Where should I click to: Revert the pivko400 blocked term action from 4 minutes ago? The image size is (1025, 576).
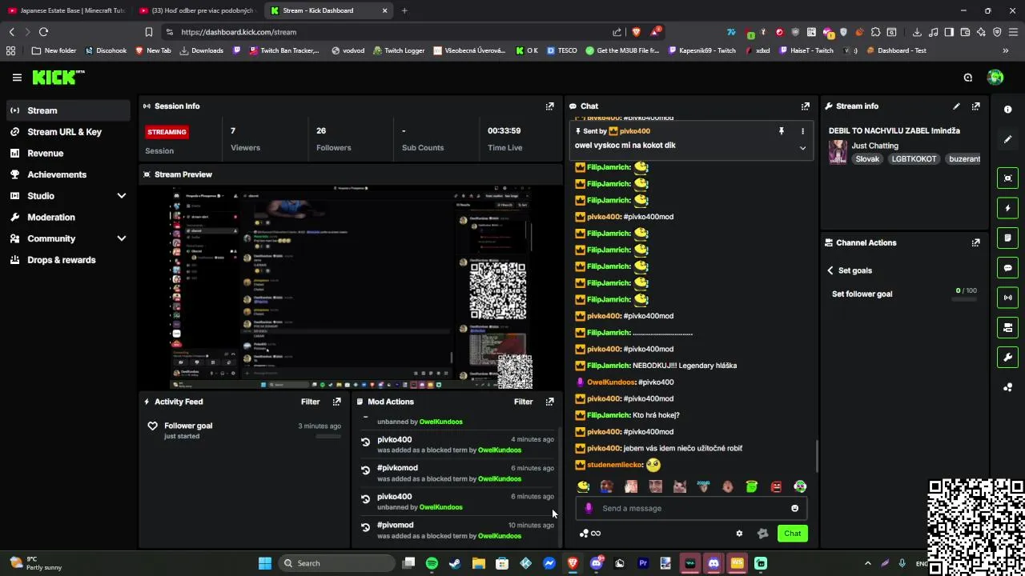(x=365, y=442)
